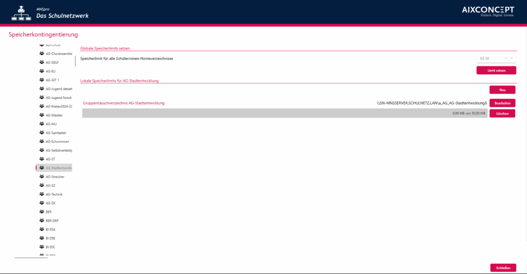The height and width of the screenshot is (274, 527).
Task: Choose AG-Chorensemble from the group list
Action: (x=58, y=54)
